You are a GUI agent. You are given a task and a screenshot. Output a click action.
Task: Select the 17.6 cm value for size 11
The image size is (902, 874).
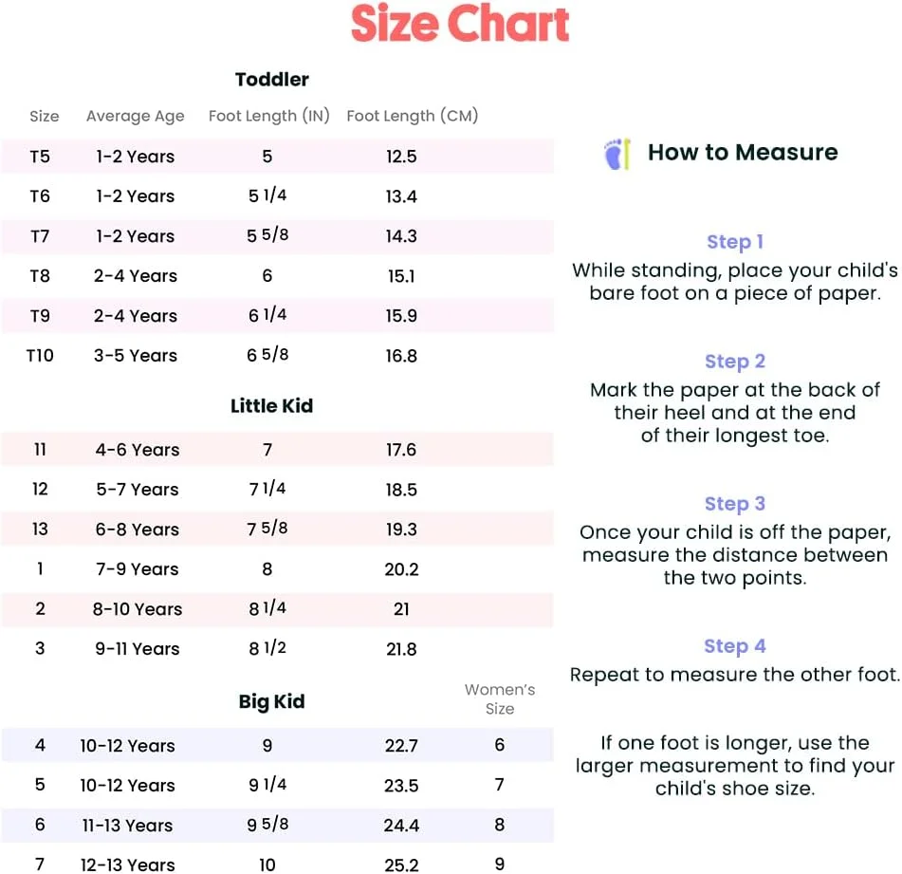click(x=401, y=450)
